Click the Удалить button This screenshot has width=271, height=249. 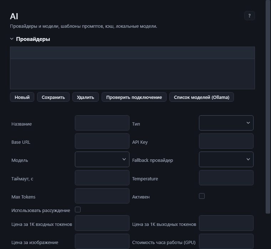coord(86,97)
